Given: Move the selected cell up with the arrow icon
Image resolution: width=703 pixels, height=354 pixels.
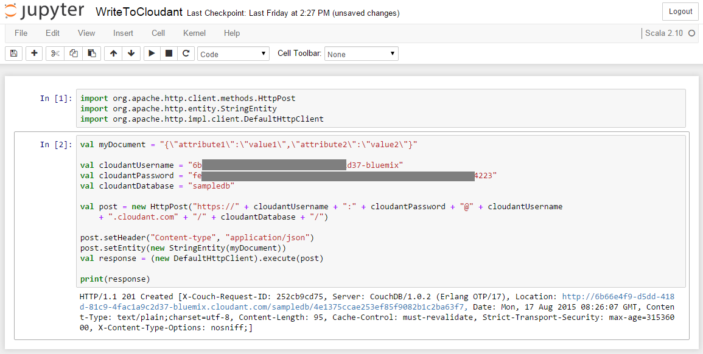Looking at the screenshot, I should (x=113, y=54).
